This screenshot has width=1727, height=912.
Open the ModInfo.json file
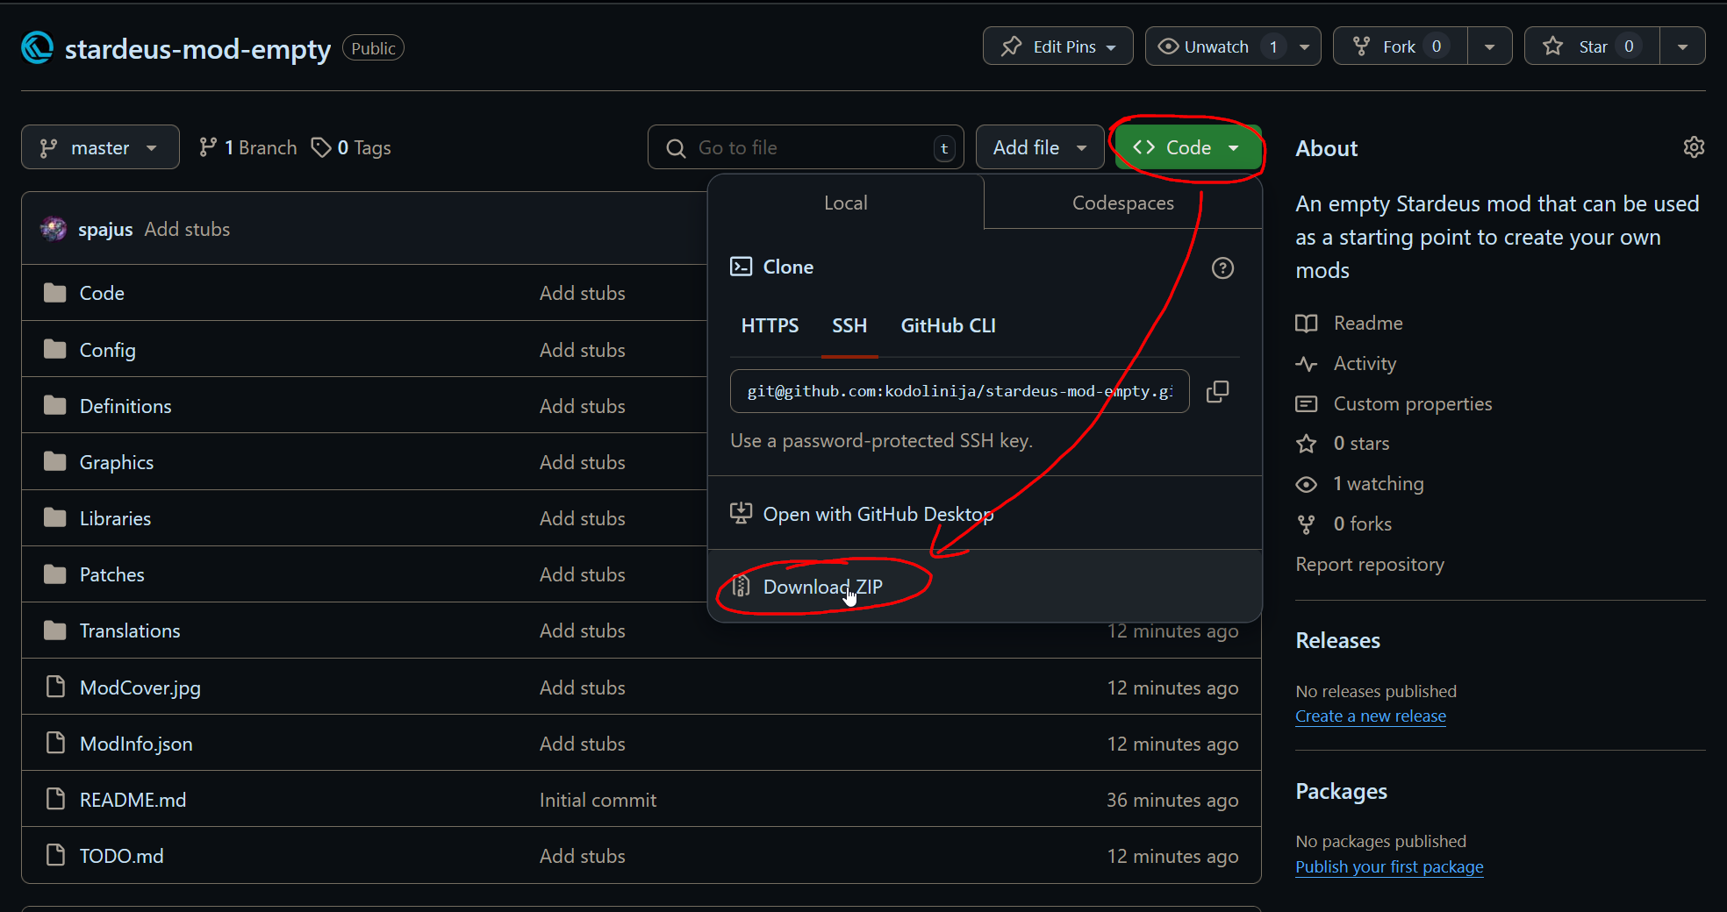[x=136, y=744]
